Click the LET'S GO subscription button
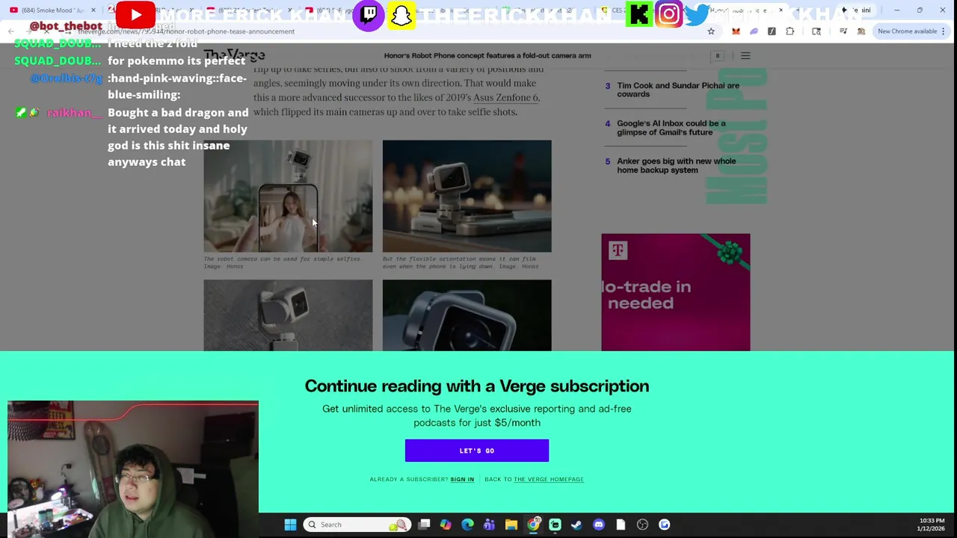This screenshot has height=538, width=957. (x=476, y=451)
